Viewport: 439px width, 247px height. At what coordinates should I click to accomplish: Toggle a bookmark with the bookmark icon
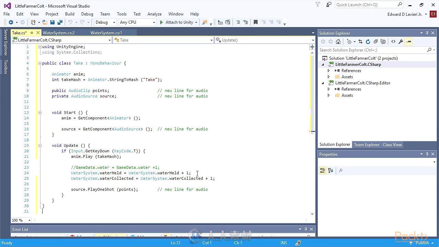[256, 22]
